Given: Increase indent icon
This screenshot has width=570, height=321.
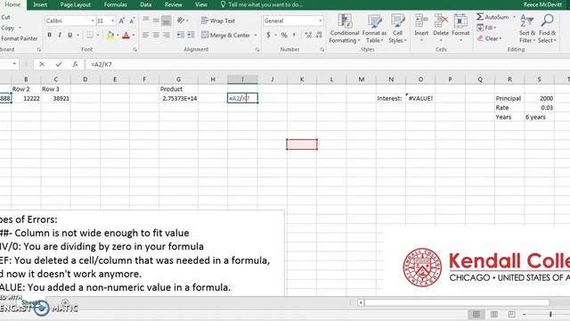Looking at the screenshot, I should tap(191, 35).
